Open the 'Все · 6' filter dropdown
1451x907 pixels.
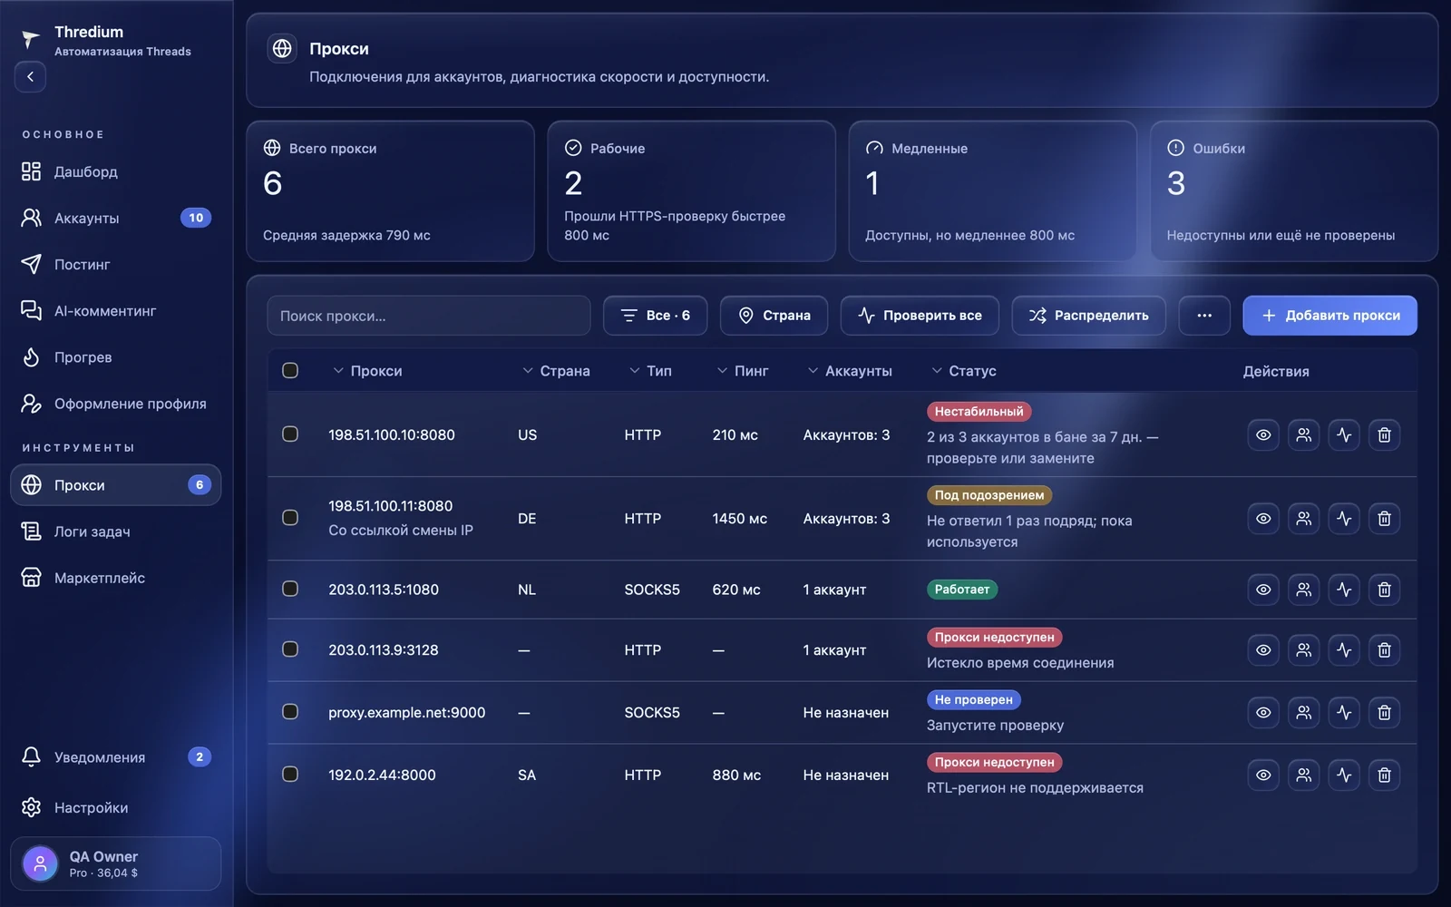coord(655,316)
